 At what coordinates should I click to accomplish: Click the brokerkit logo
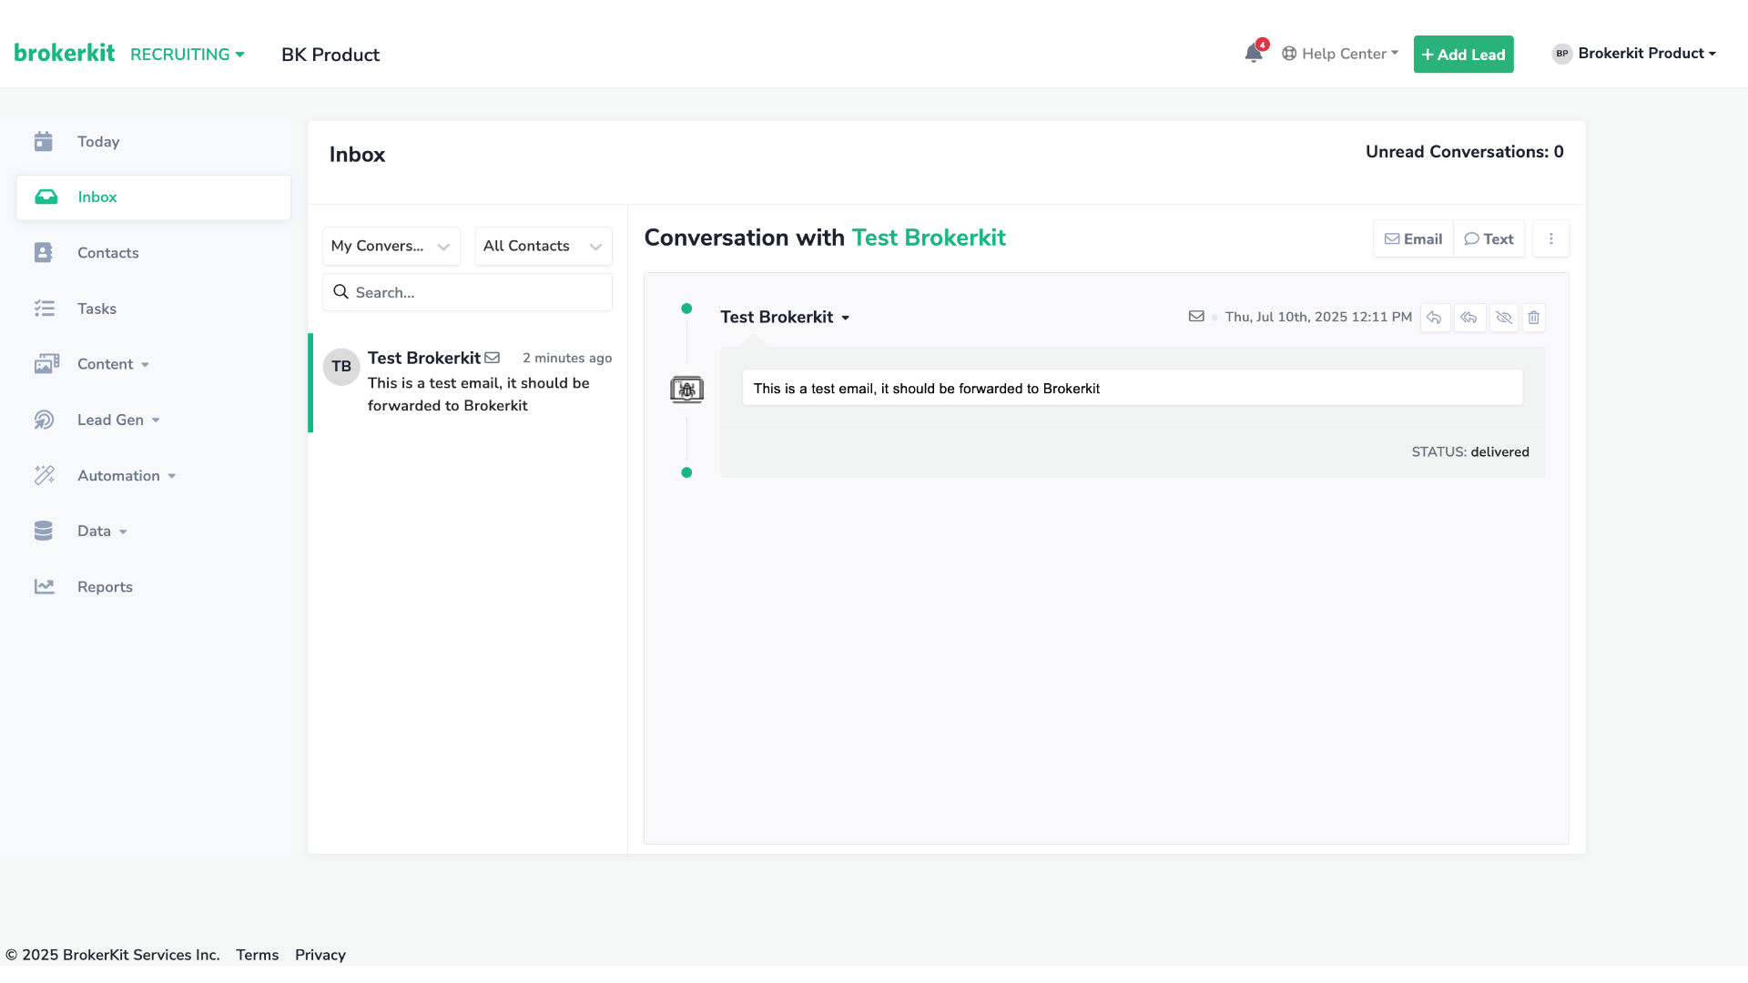pos(65,53)
